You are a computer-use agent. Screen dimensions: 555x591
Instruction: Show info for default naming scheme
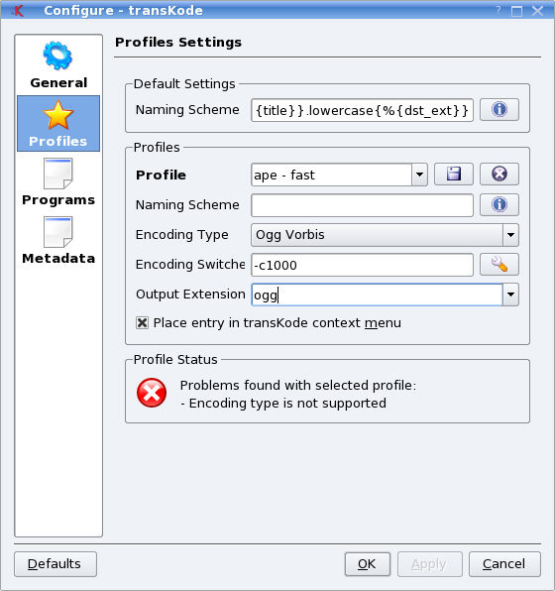click(499, 110)
